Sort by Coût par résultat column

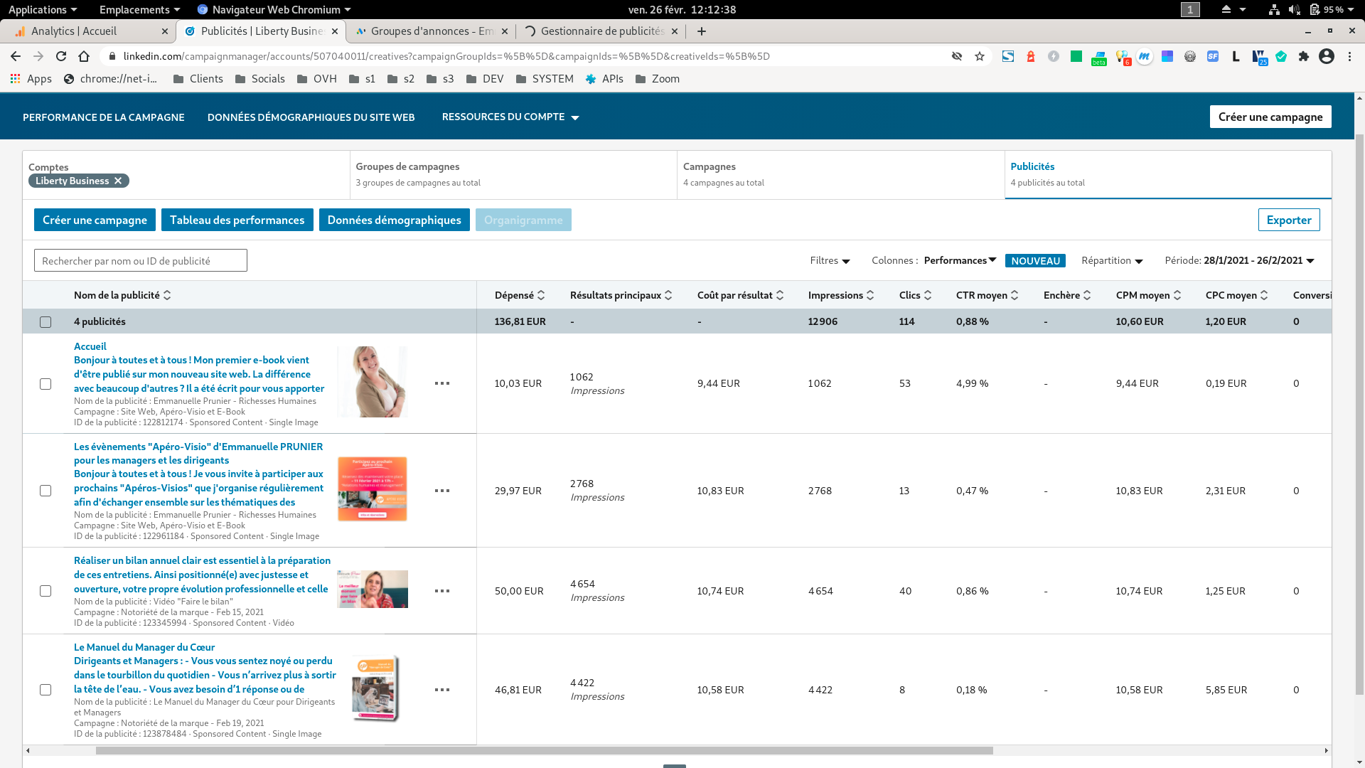click(x=741, y=295)
